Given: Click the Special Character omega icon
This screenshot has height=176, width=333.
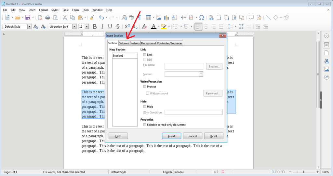Looking at the screenshot, I should [202, 18].
